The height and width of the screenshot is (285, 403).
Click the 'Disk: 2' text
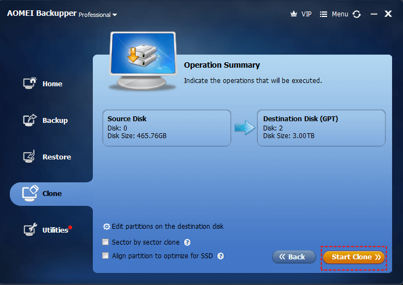coord(273,128)
